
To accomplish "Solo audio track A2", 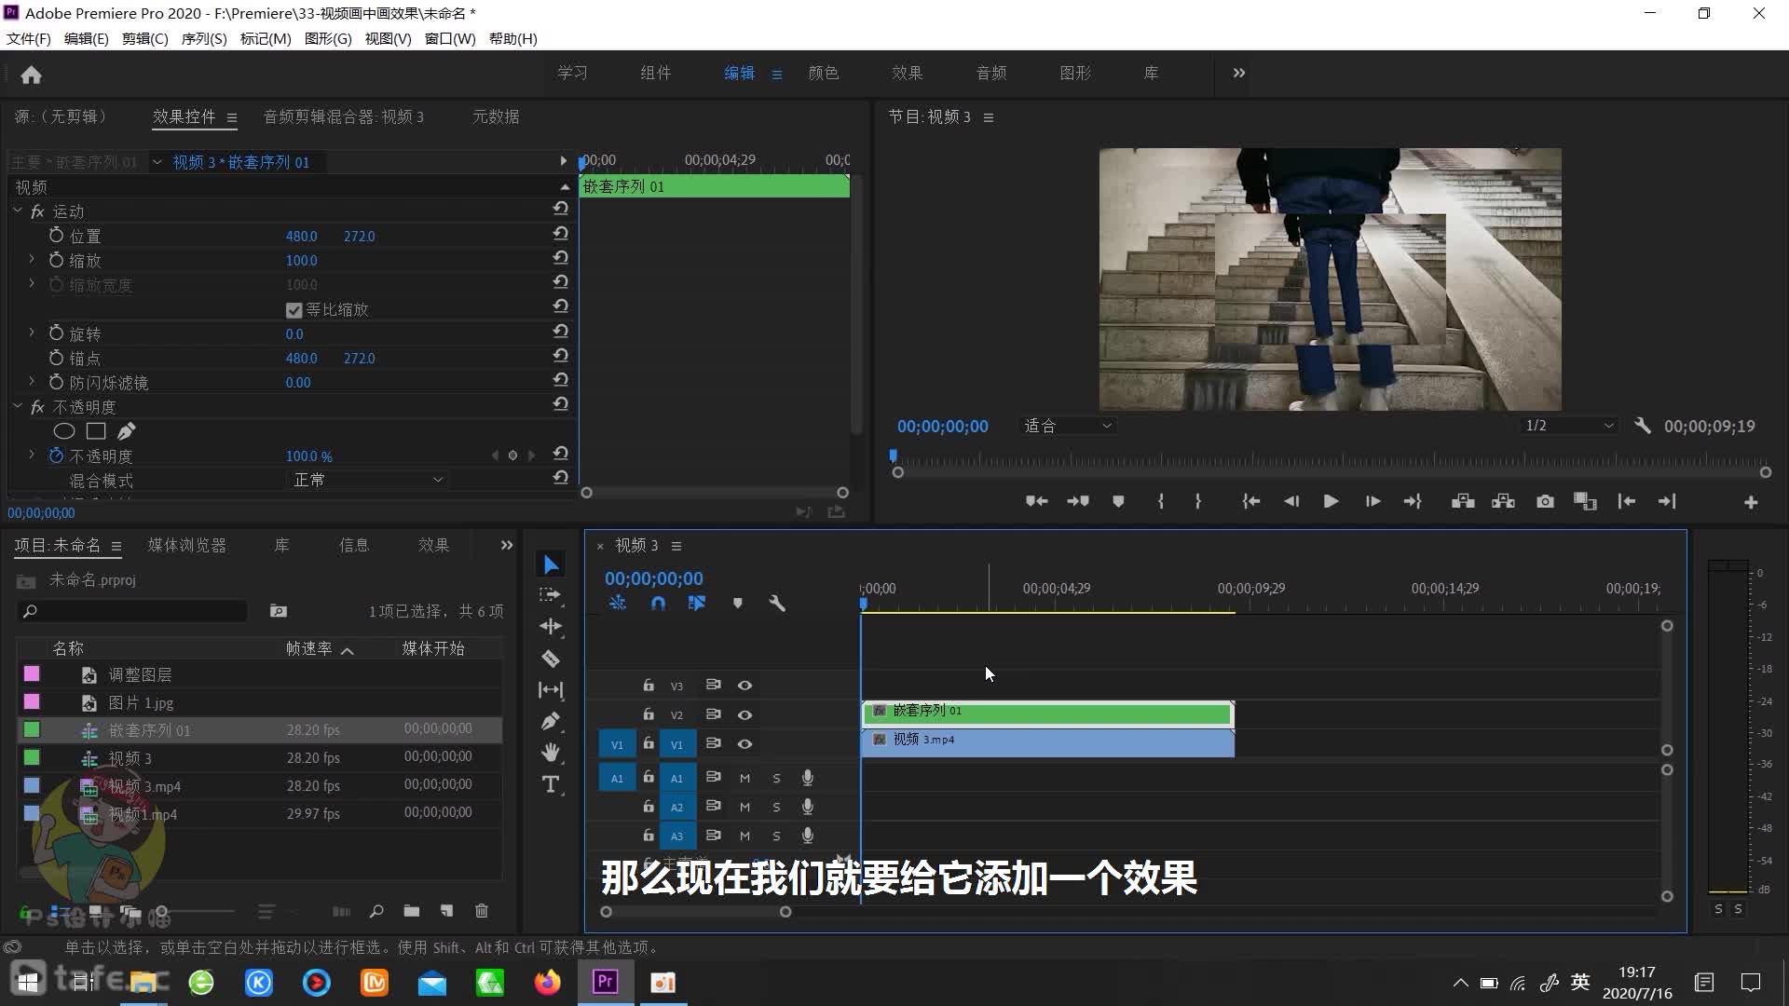I will 775,807.
